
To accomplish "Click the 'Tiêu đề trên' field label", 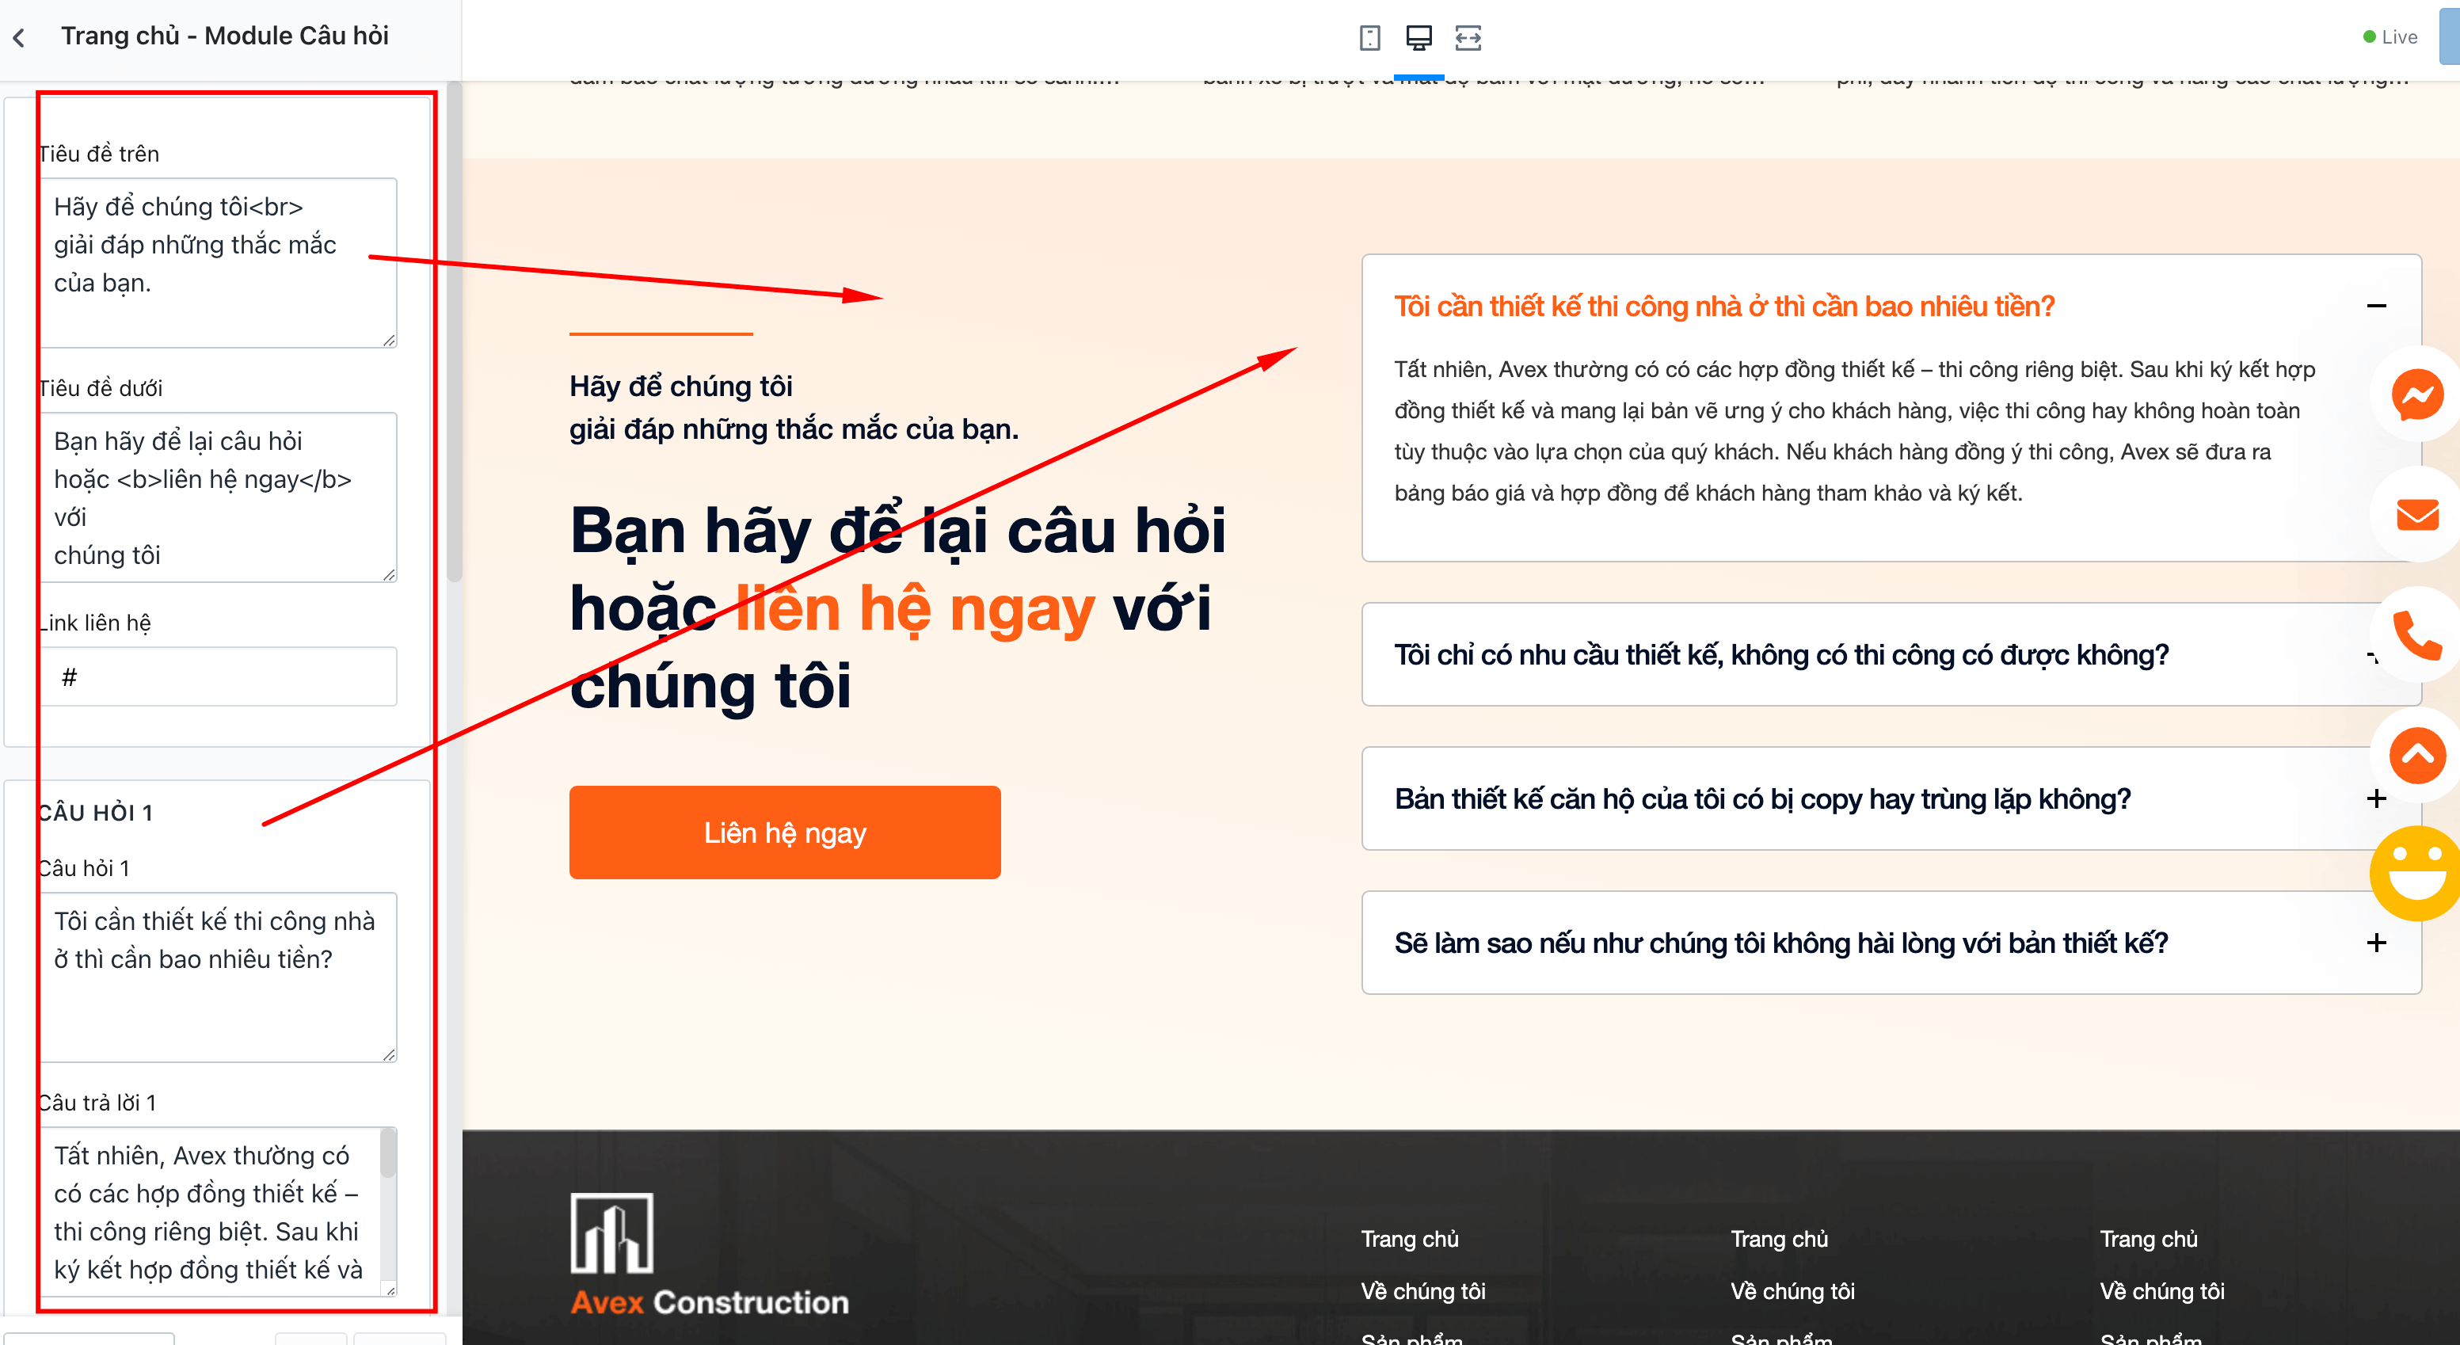I will coord(98,154).
